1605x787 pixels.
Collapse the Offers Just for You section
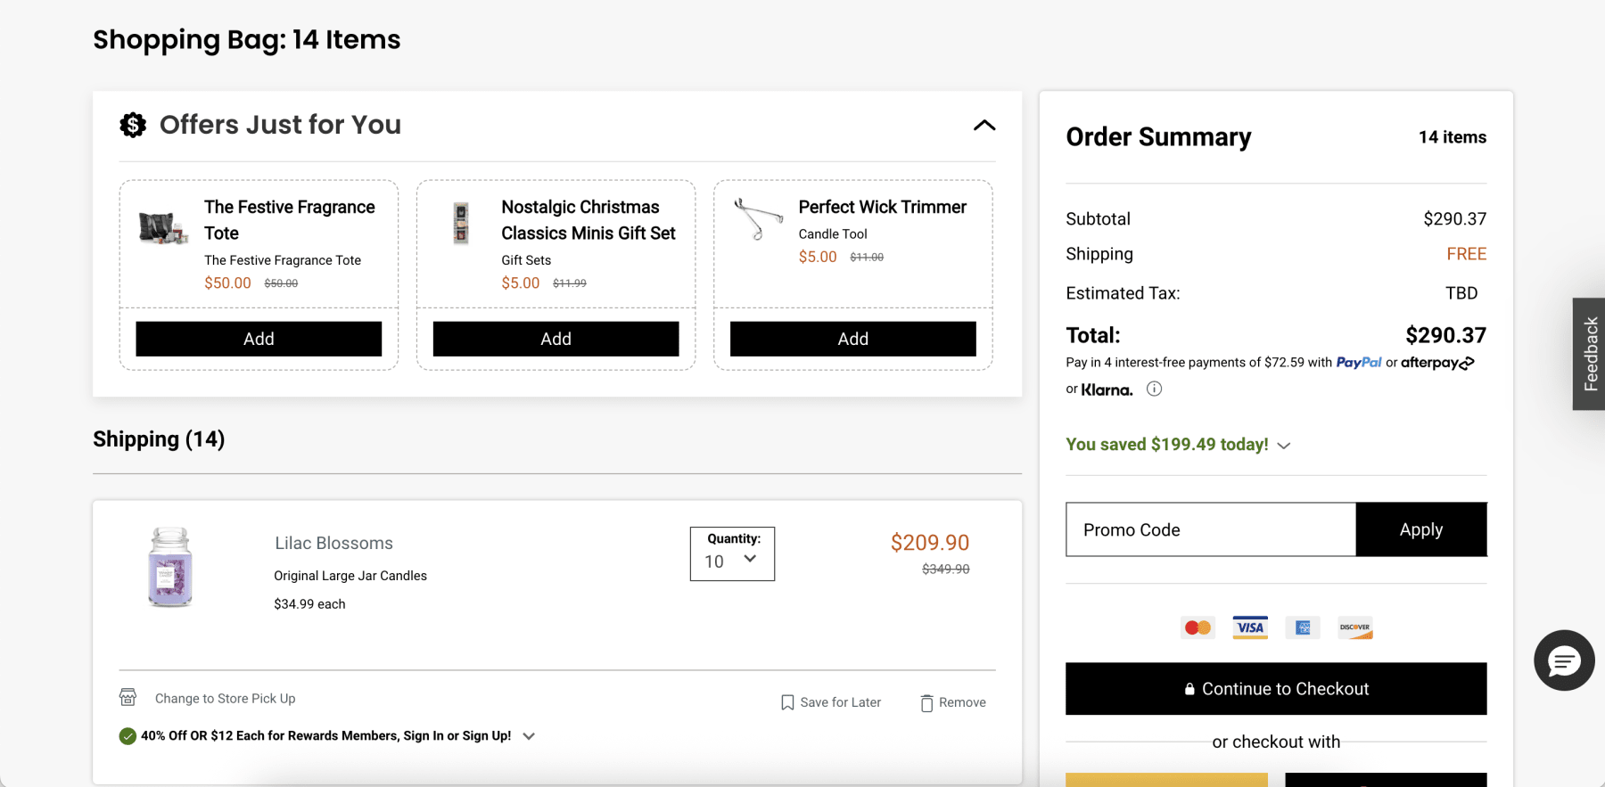pyautogui.click(x=984, y=126)
